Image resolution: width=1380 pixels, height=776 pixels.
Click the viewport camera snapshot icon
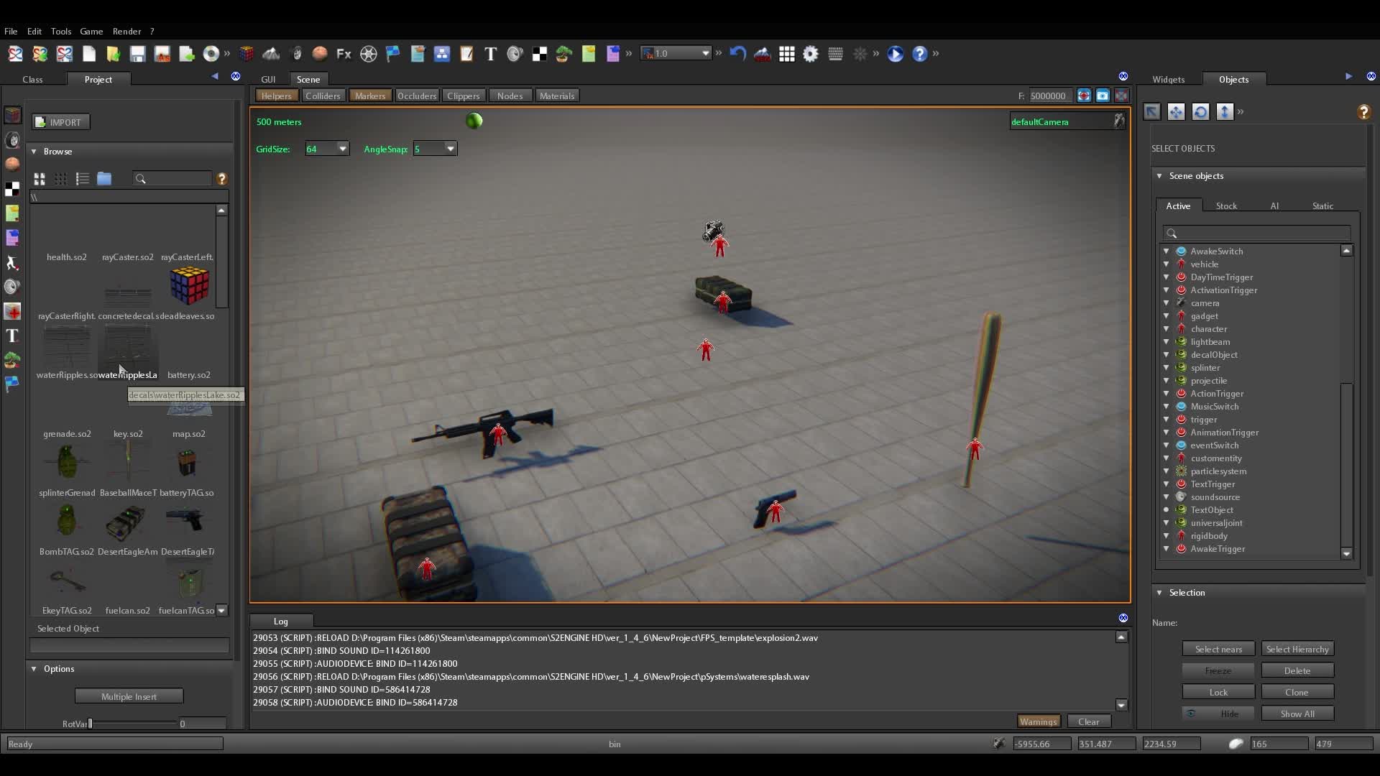1103,96
